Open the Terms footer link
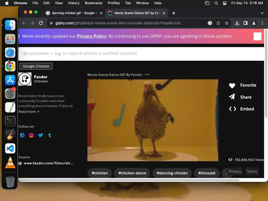 point(252,171)
